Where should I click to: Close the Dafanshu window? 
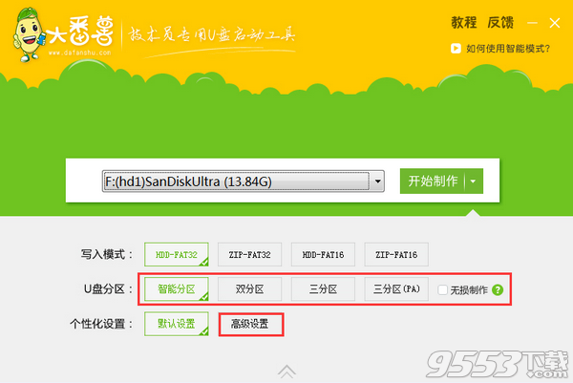(x=555, y=23)
